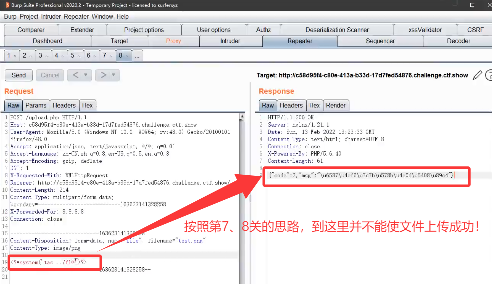
Task: Show response Raw view
Action: click(x=268, y=105)
